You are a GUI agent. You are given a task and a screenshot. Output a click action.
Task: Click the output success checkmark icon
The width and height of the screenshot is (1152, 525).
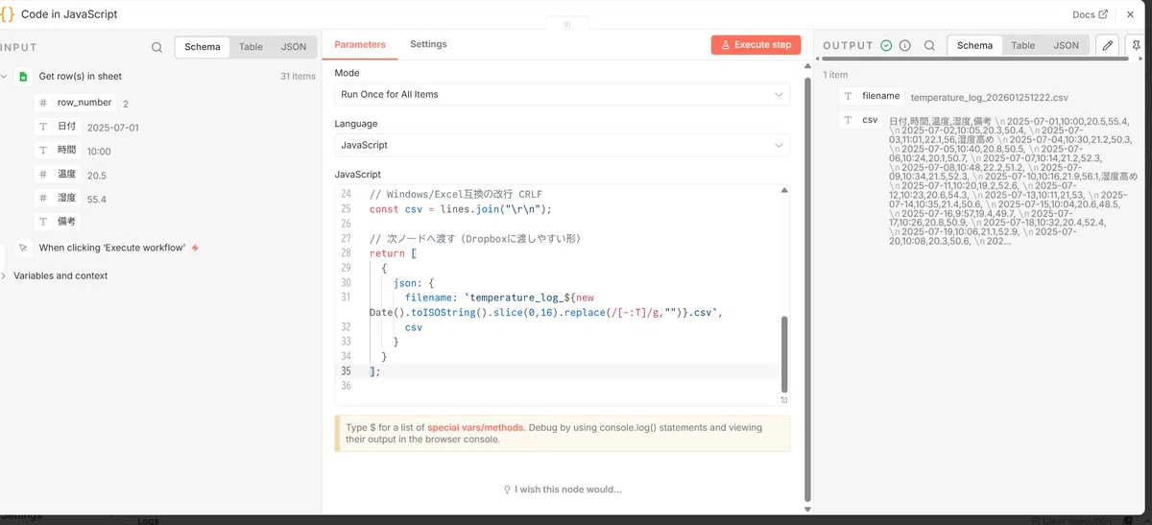[886, 45]
